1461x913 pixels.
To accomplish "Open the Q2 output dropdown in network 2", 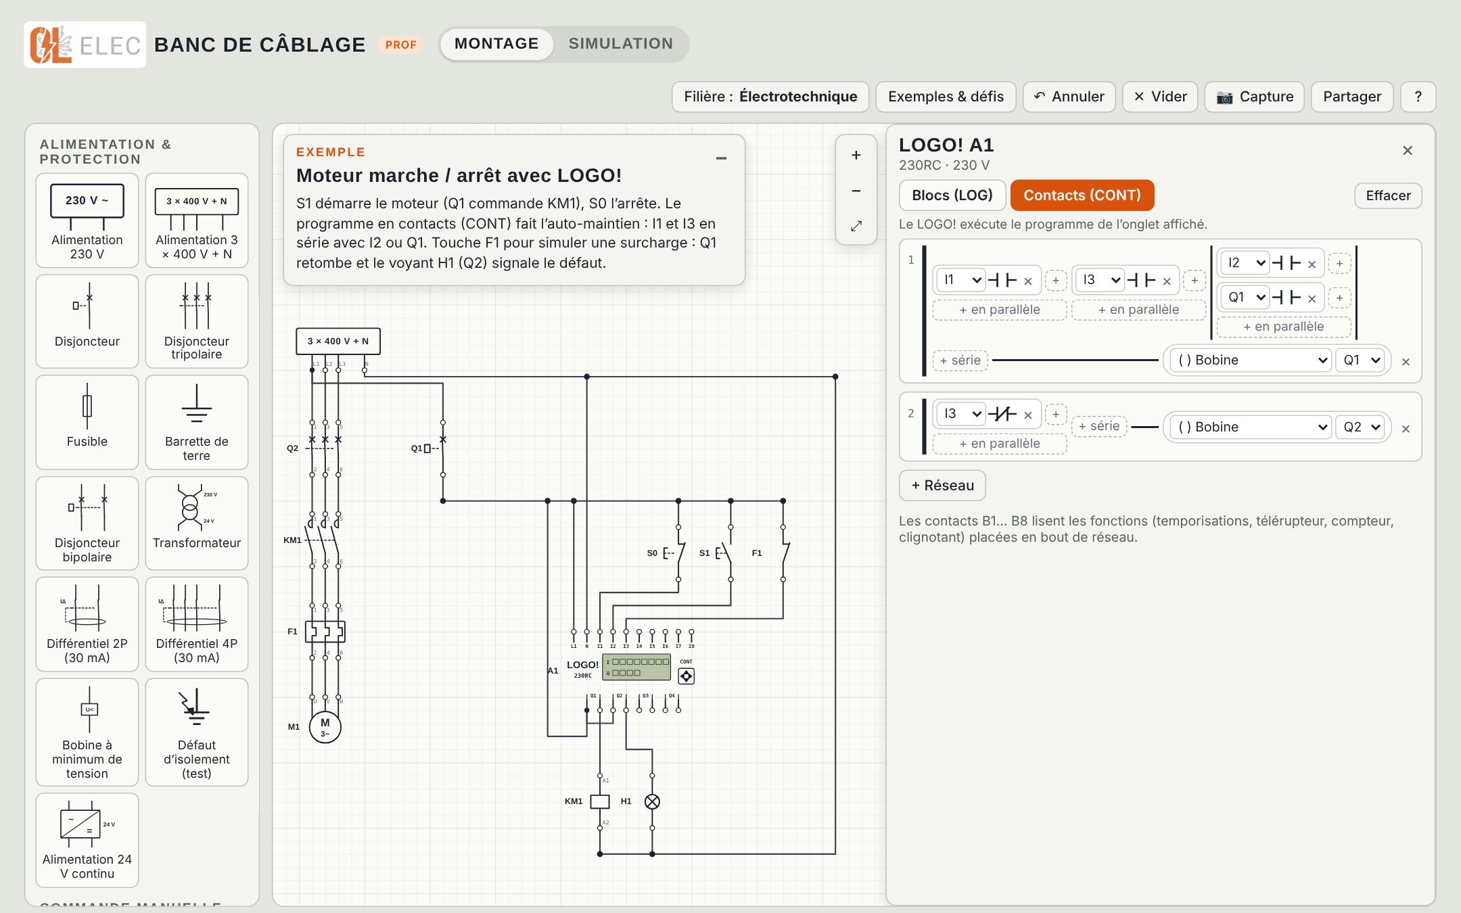I will click(1361, 427).
